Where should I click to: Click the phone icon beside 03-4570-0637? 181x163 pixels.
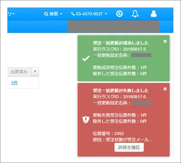tap(73, 14)
